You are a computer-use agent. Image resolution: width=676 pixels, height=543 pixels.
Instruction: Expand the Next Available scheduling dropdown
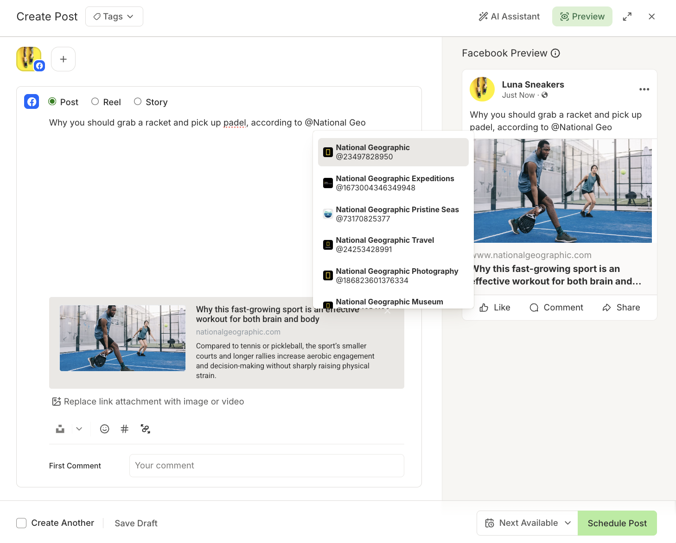coord(527,523)
